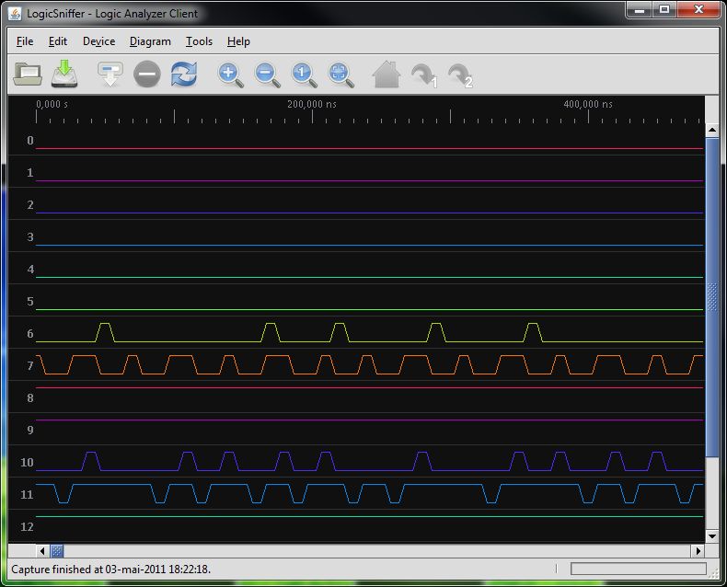Click the 200,000 ns timeline marker
Screen dimensions: 727x587
tap(312, 105)
